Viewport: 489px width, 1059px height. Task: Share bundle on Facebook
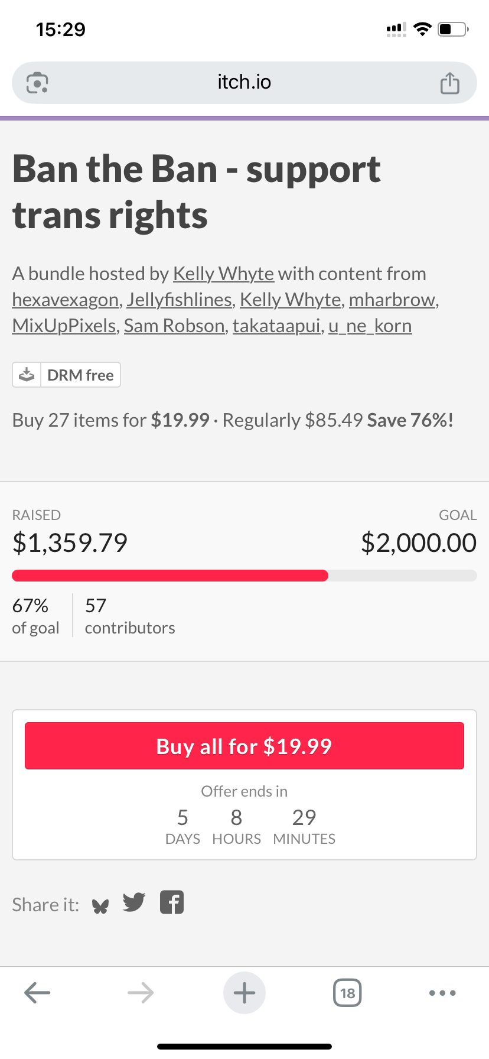(172, 902)
